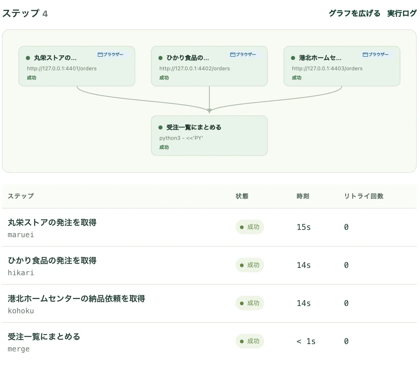Click retry count 0 in maruei row

(x=346, y=227)
